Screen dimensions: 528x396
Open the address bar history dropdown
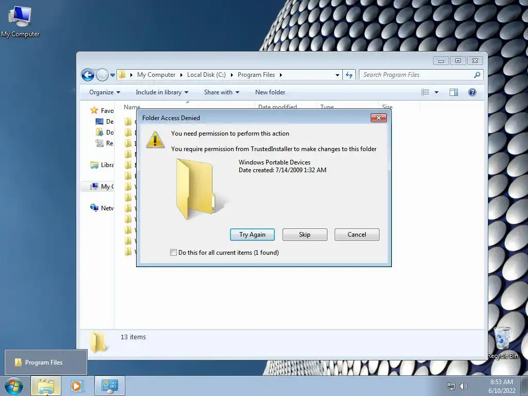click(337, 75)
